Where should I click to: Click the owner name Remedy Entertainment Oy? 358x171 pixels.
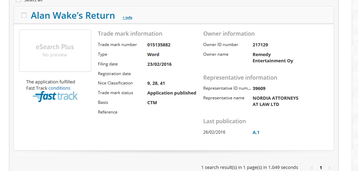tap(273, 57)
